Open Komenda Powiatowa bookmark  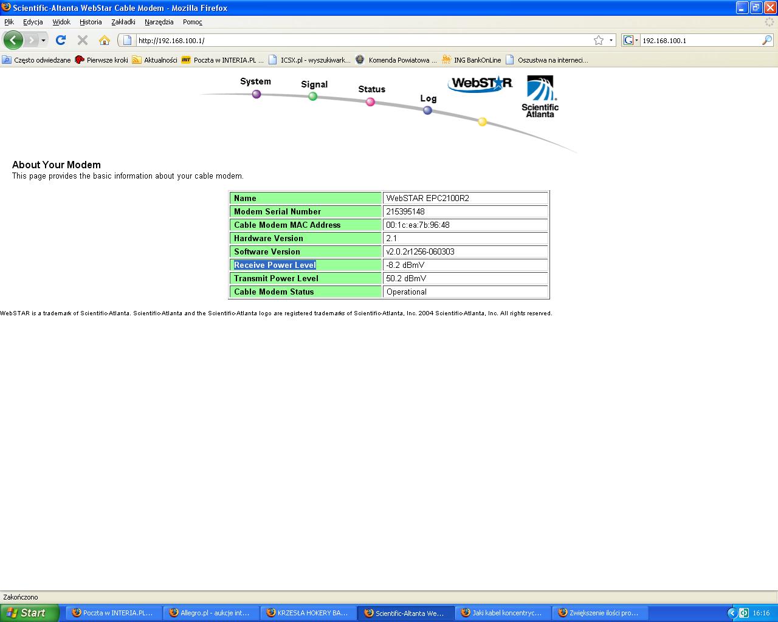click(397, 60)
